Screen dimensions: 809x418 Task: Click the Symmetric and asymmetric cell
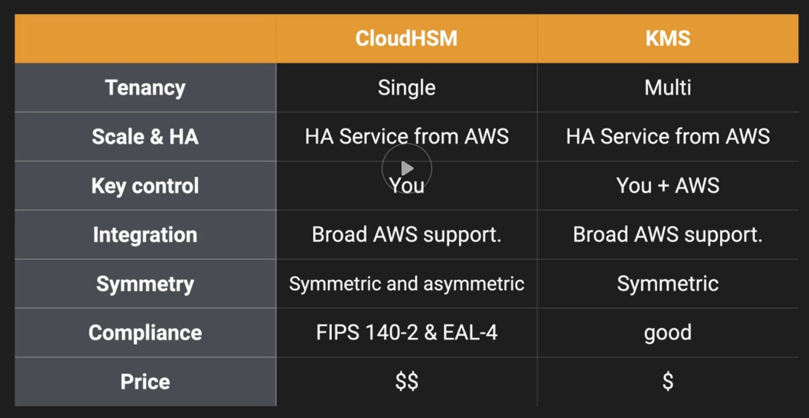[x=406, y=284]
